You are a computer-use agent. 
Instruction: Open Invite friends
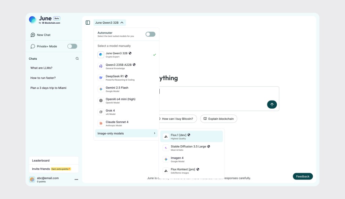pyautogui.click(x=54, y=169)
